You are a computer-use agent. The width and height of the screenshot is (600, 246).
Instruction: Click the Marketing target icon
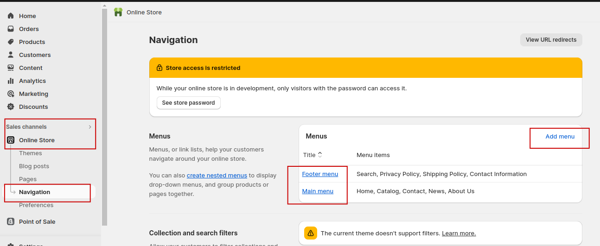[11, 94]
